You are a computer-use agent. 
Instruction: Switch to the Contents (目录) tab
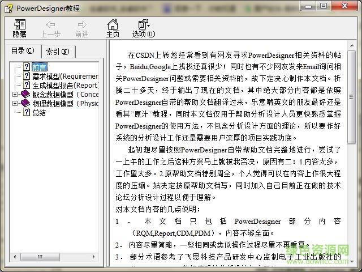click(x=23, y=50)
